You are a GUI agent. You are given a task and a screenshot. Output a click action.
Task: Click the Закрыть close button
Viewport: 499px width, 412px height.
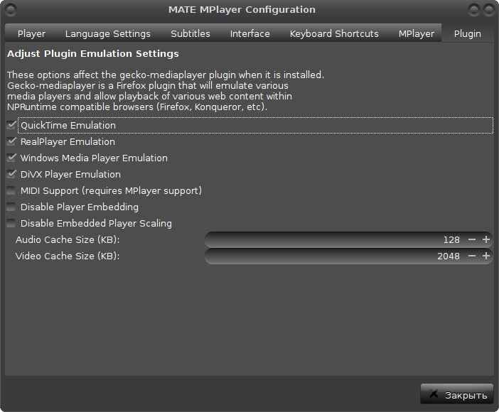point(457,394)
